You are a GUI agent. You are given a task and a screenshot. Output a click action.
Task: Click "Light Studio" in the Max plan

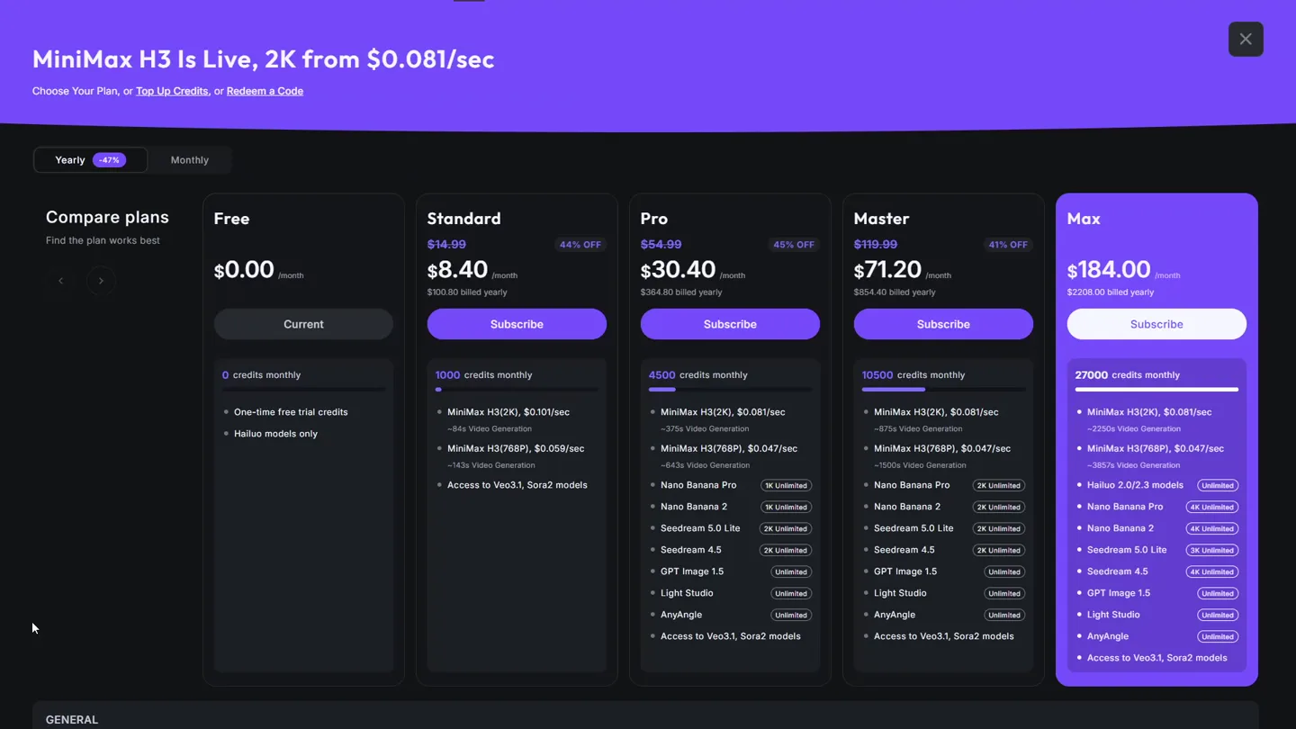(1113, 615)
